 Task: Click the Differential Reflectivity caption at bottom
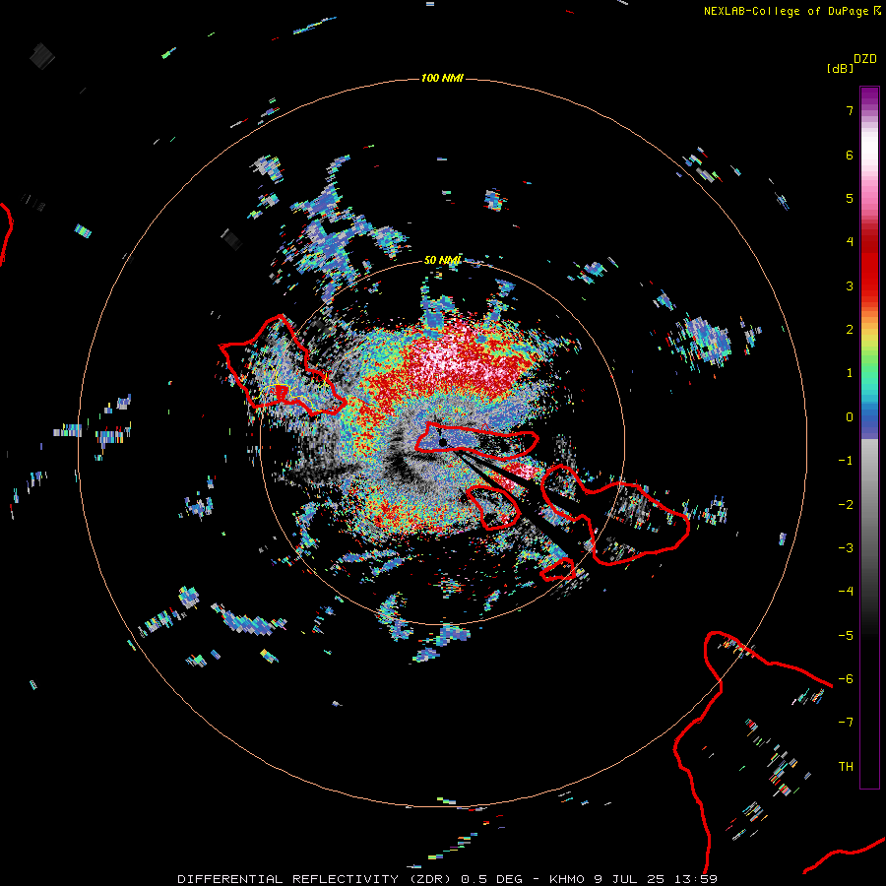[447, 879]
